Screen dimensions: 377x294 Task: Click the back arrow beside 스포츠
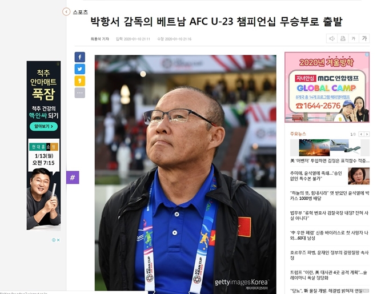point(66,11)
